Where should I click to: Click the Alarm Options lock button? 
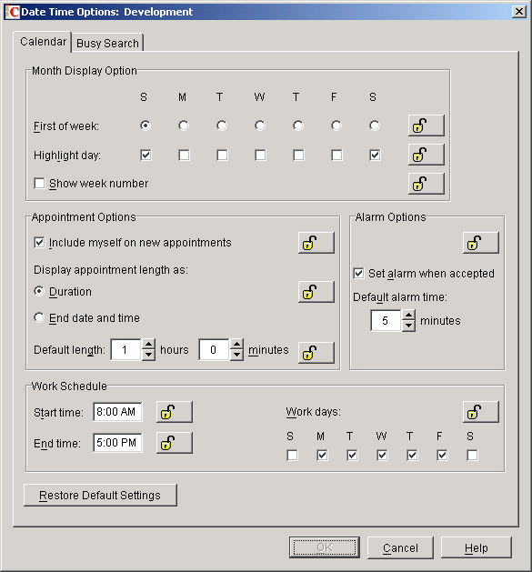pos(480,243)
